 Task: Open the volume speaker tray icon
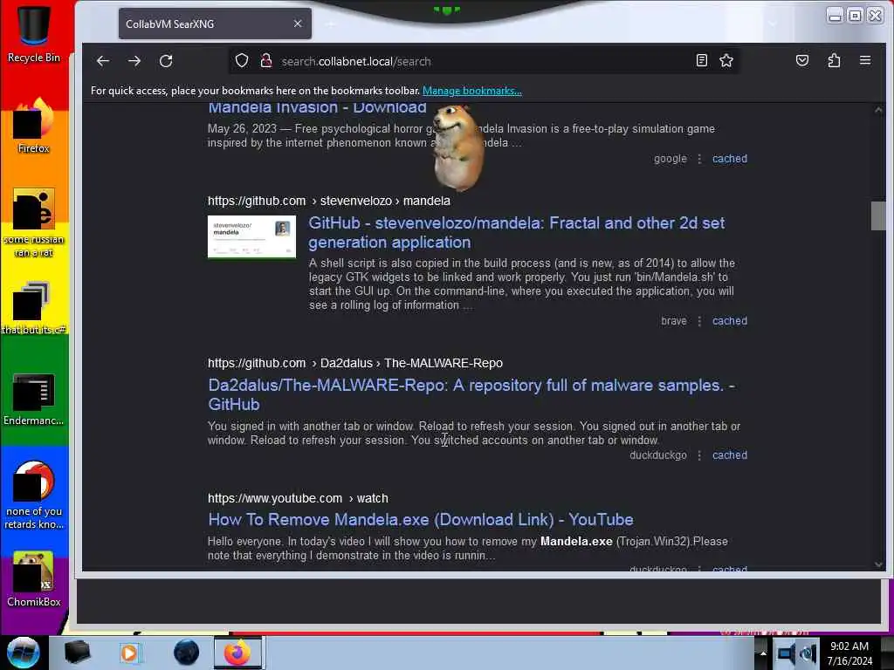pos(808,653)
